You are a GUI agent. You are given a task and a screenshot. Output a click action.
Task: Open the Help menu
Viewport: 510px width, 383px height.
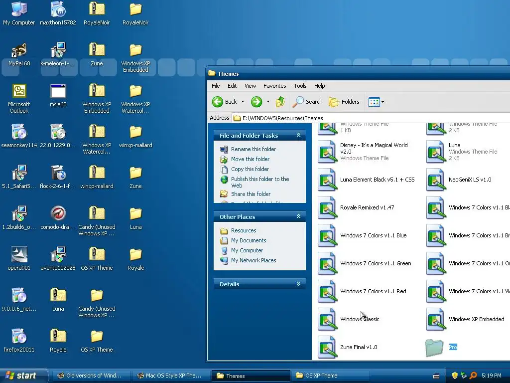pyautogui.click(x=319, y=86)
